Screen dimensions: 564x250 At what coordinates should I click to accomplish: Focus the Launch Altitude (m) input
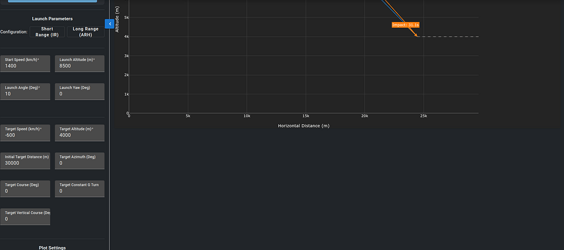click(80, 65)
